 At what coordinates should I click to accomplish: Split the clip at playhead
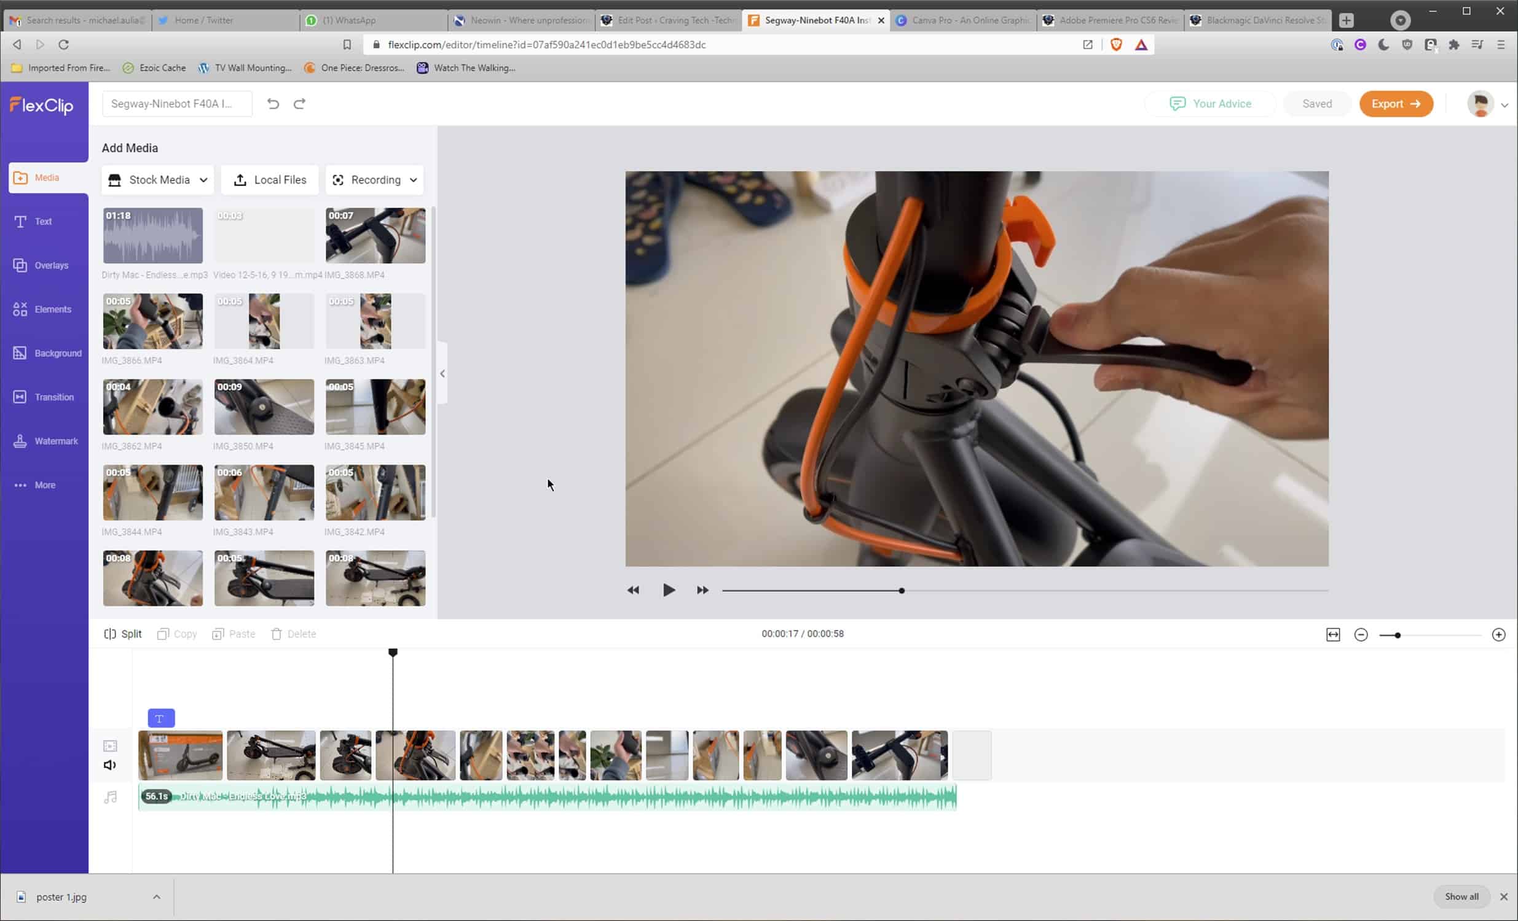pos(123,634)
